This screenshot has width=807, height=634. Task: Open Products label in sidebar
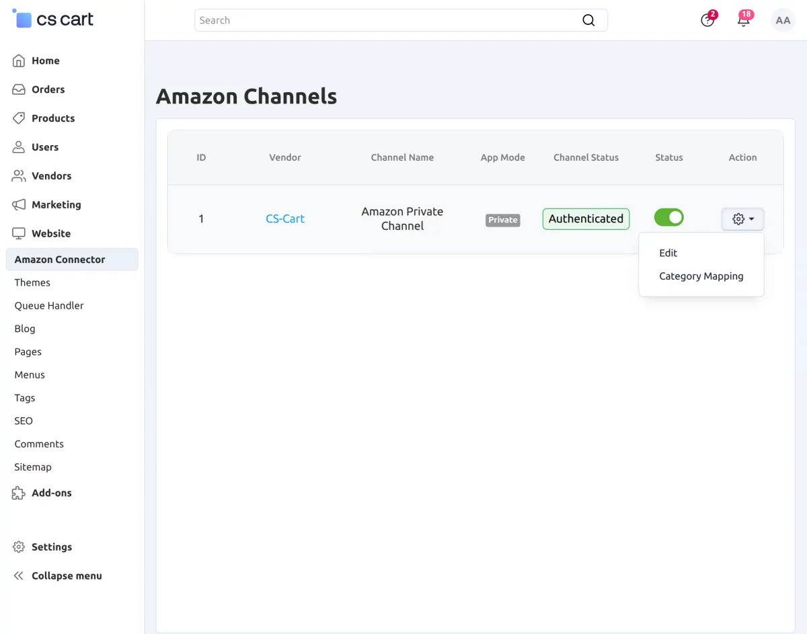[53, 118]
